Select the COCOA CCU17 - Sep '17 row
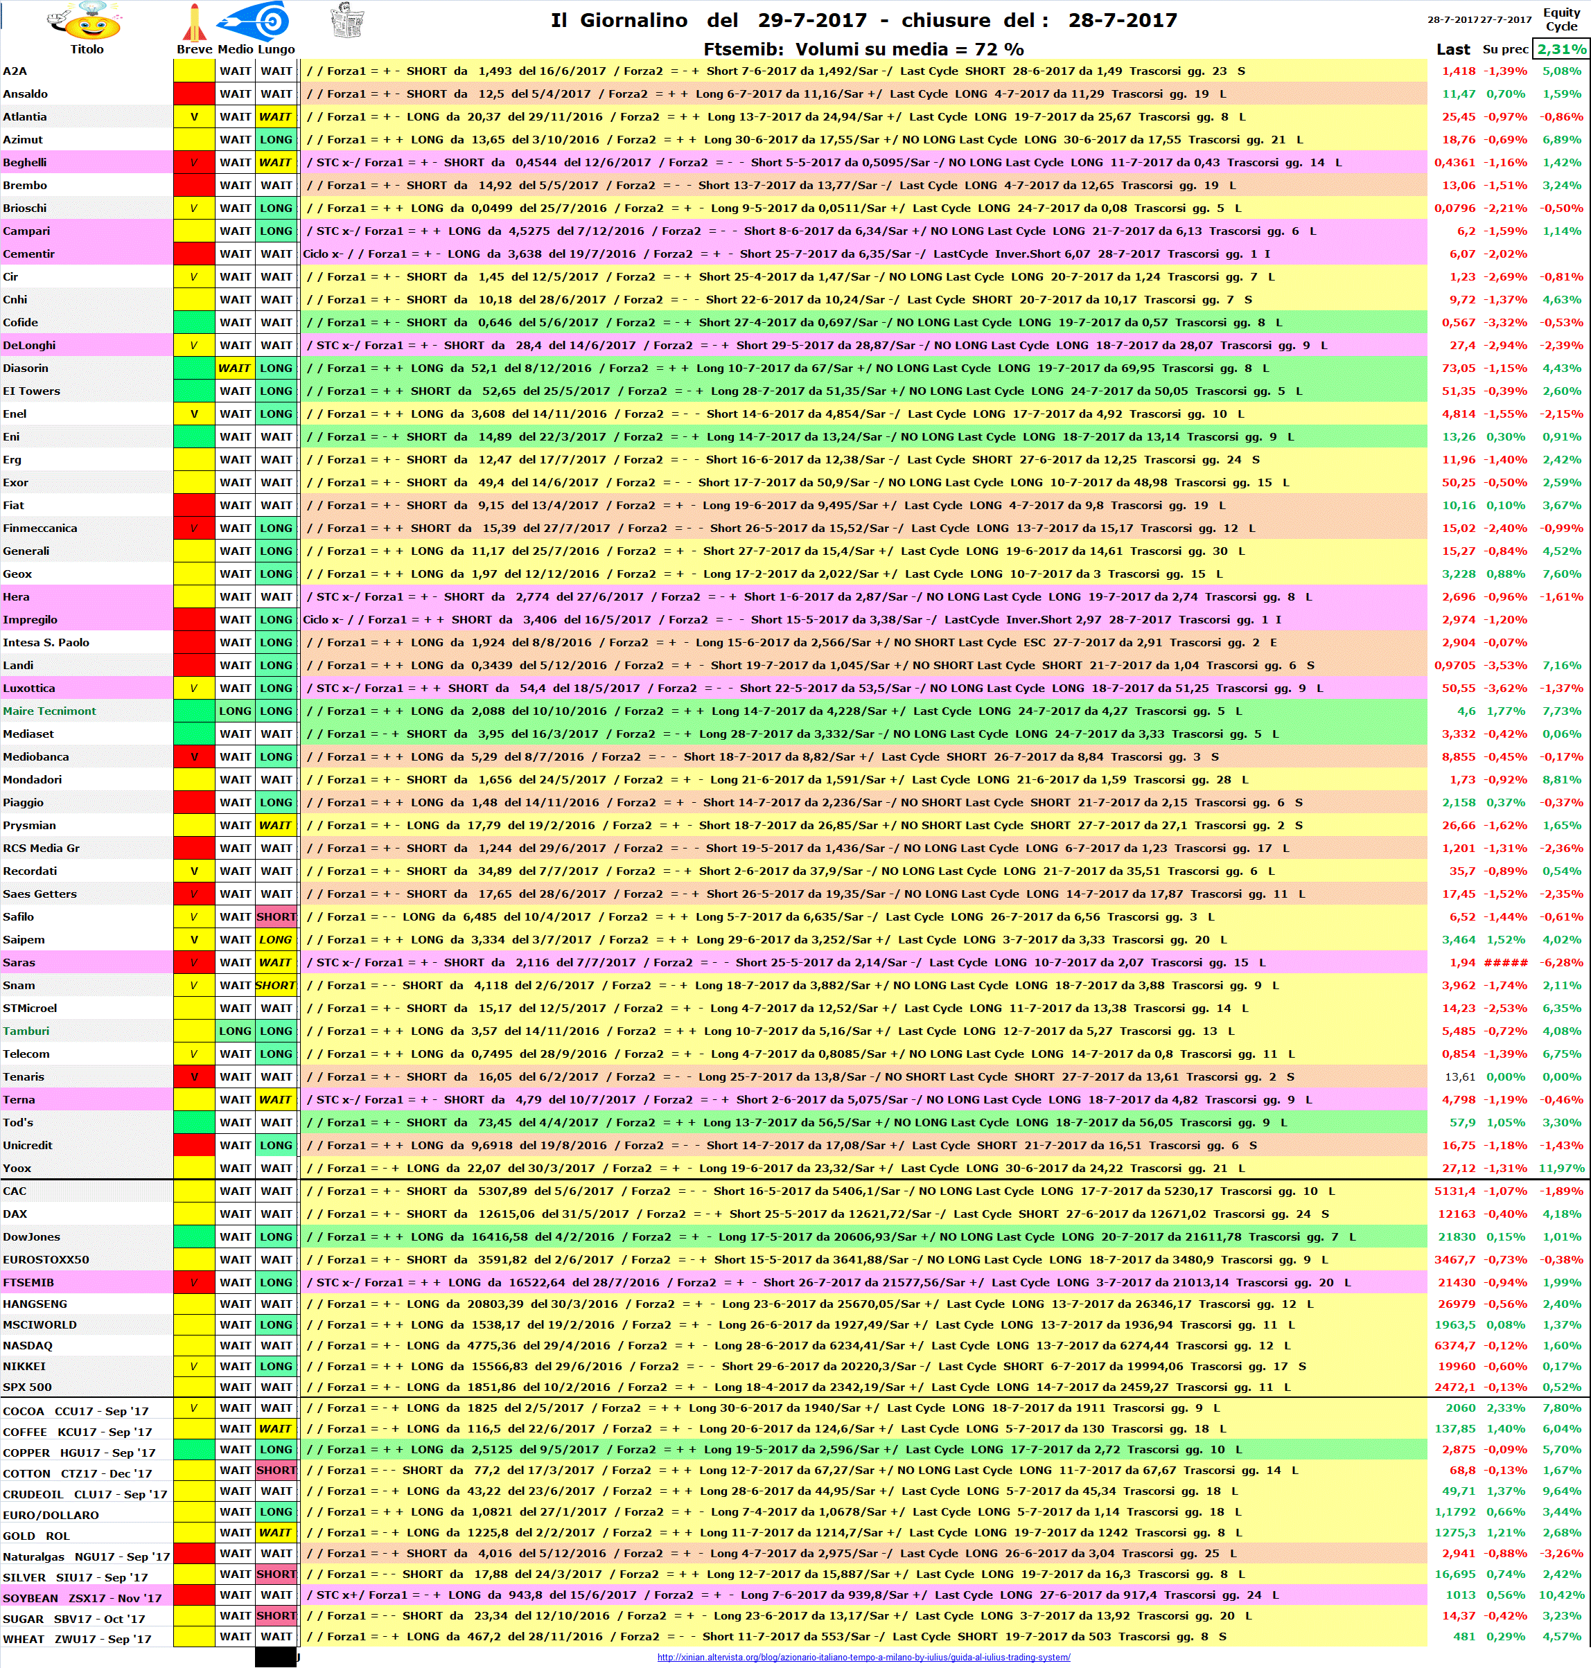The height and width of the screenshot is (1668, 1591). pos(87,1411)
